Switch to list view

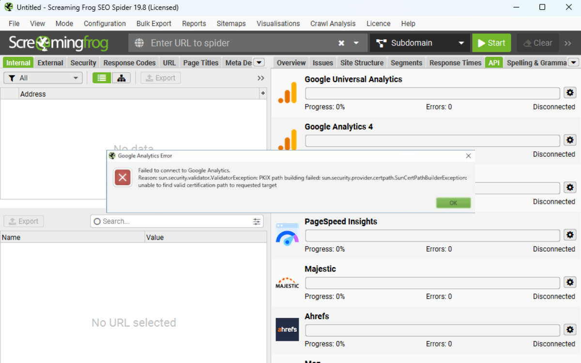click(x=102, y=78)
